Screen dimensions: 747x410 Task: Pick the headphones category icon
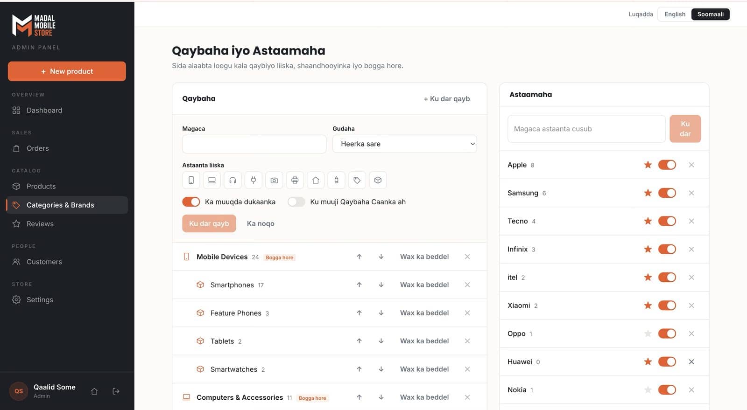233,180
